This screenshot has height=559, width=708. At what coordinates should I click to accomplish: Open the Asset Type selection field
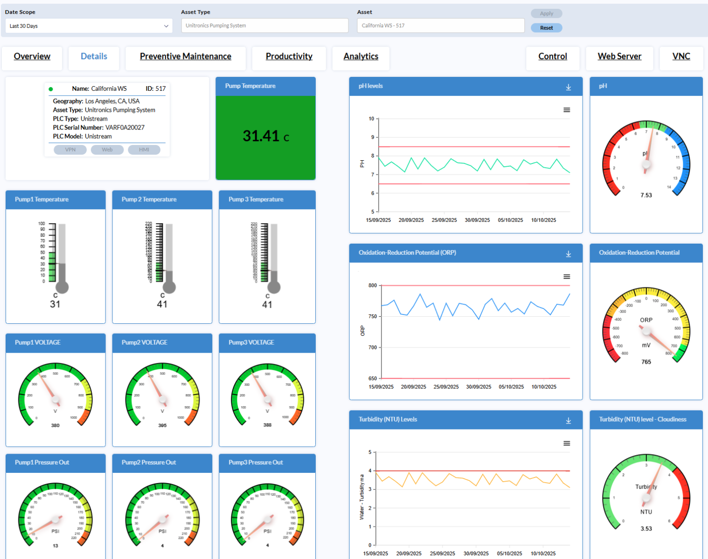click(264, 26)
